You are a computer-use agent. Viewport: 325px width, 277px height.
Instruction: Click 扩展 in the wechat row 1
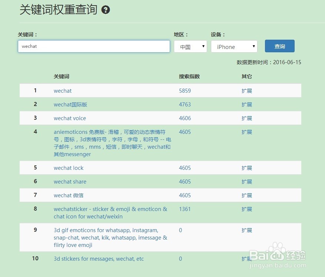point(247,91)
